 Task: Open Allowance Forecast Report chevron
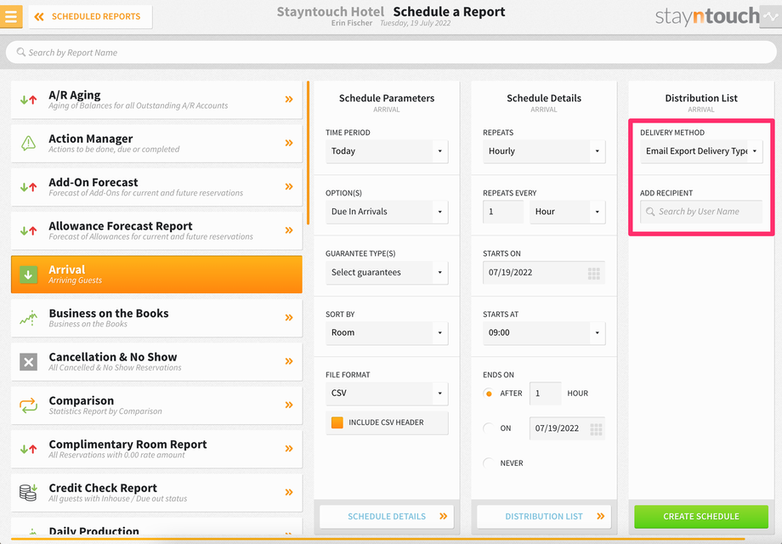(x=289, y=230)
